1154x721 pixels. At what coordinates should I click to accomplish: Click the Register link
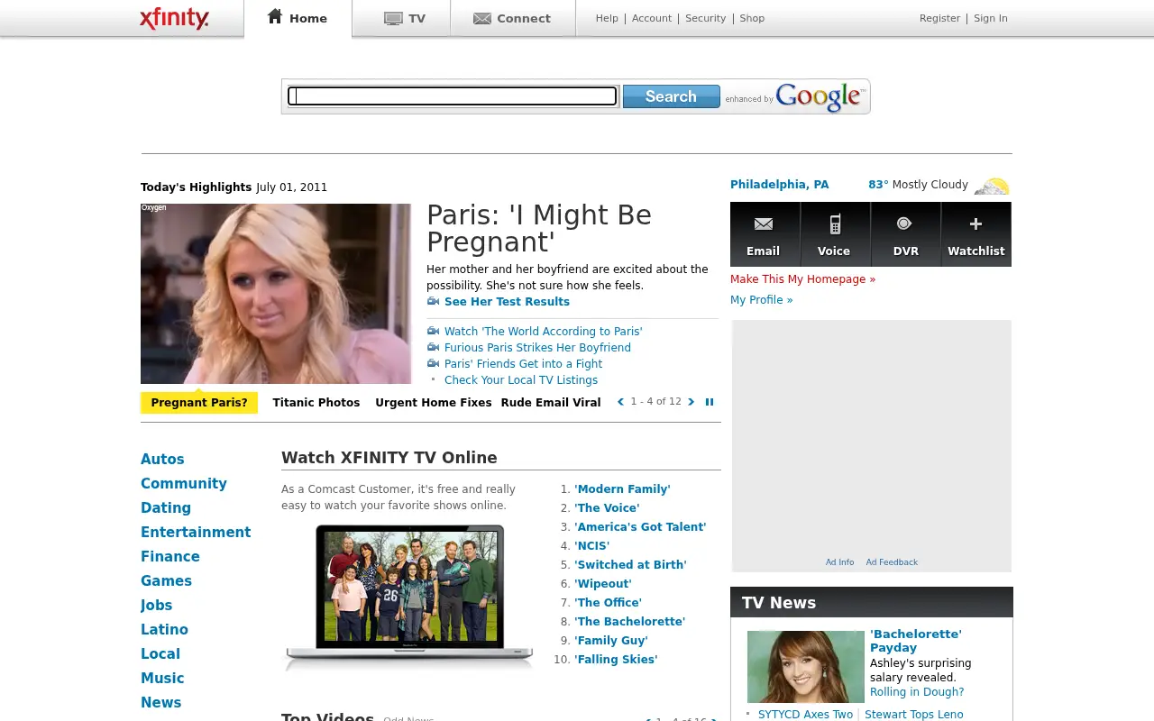coord(939,18)
